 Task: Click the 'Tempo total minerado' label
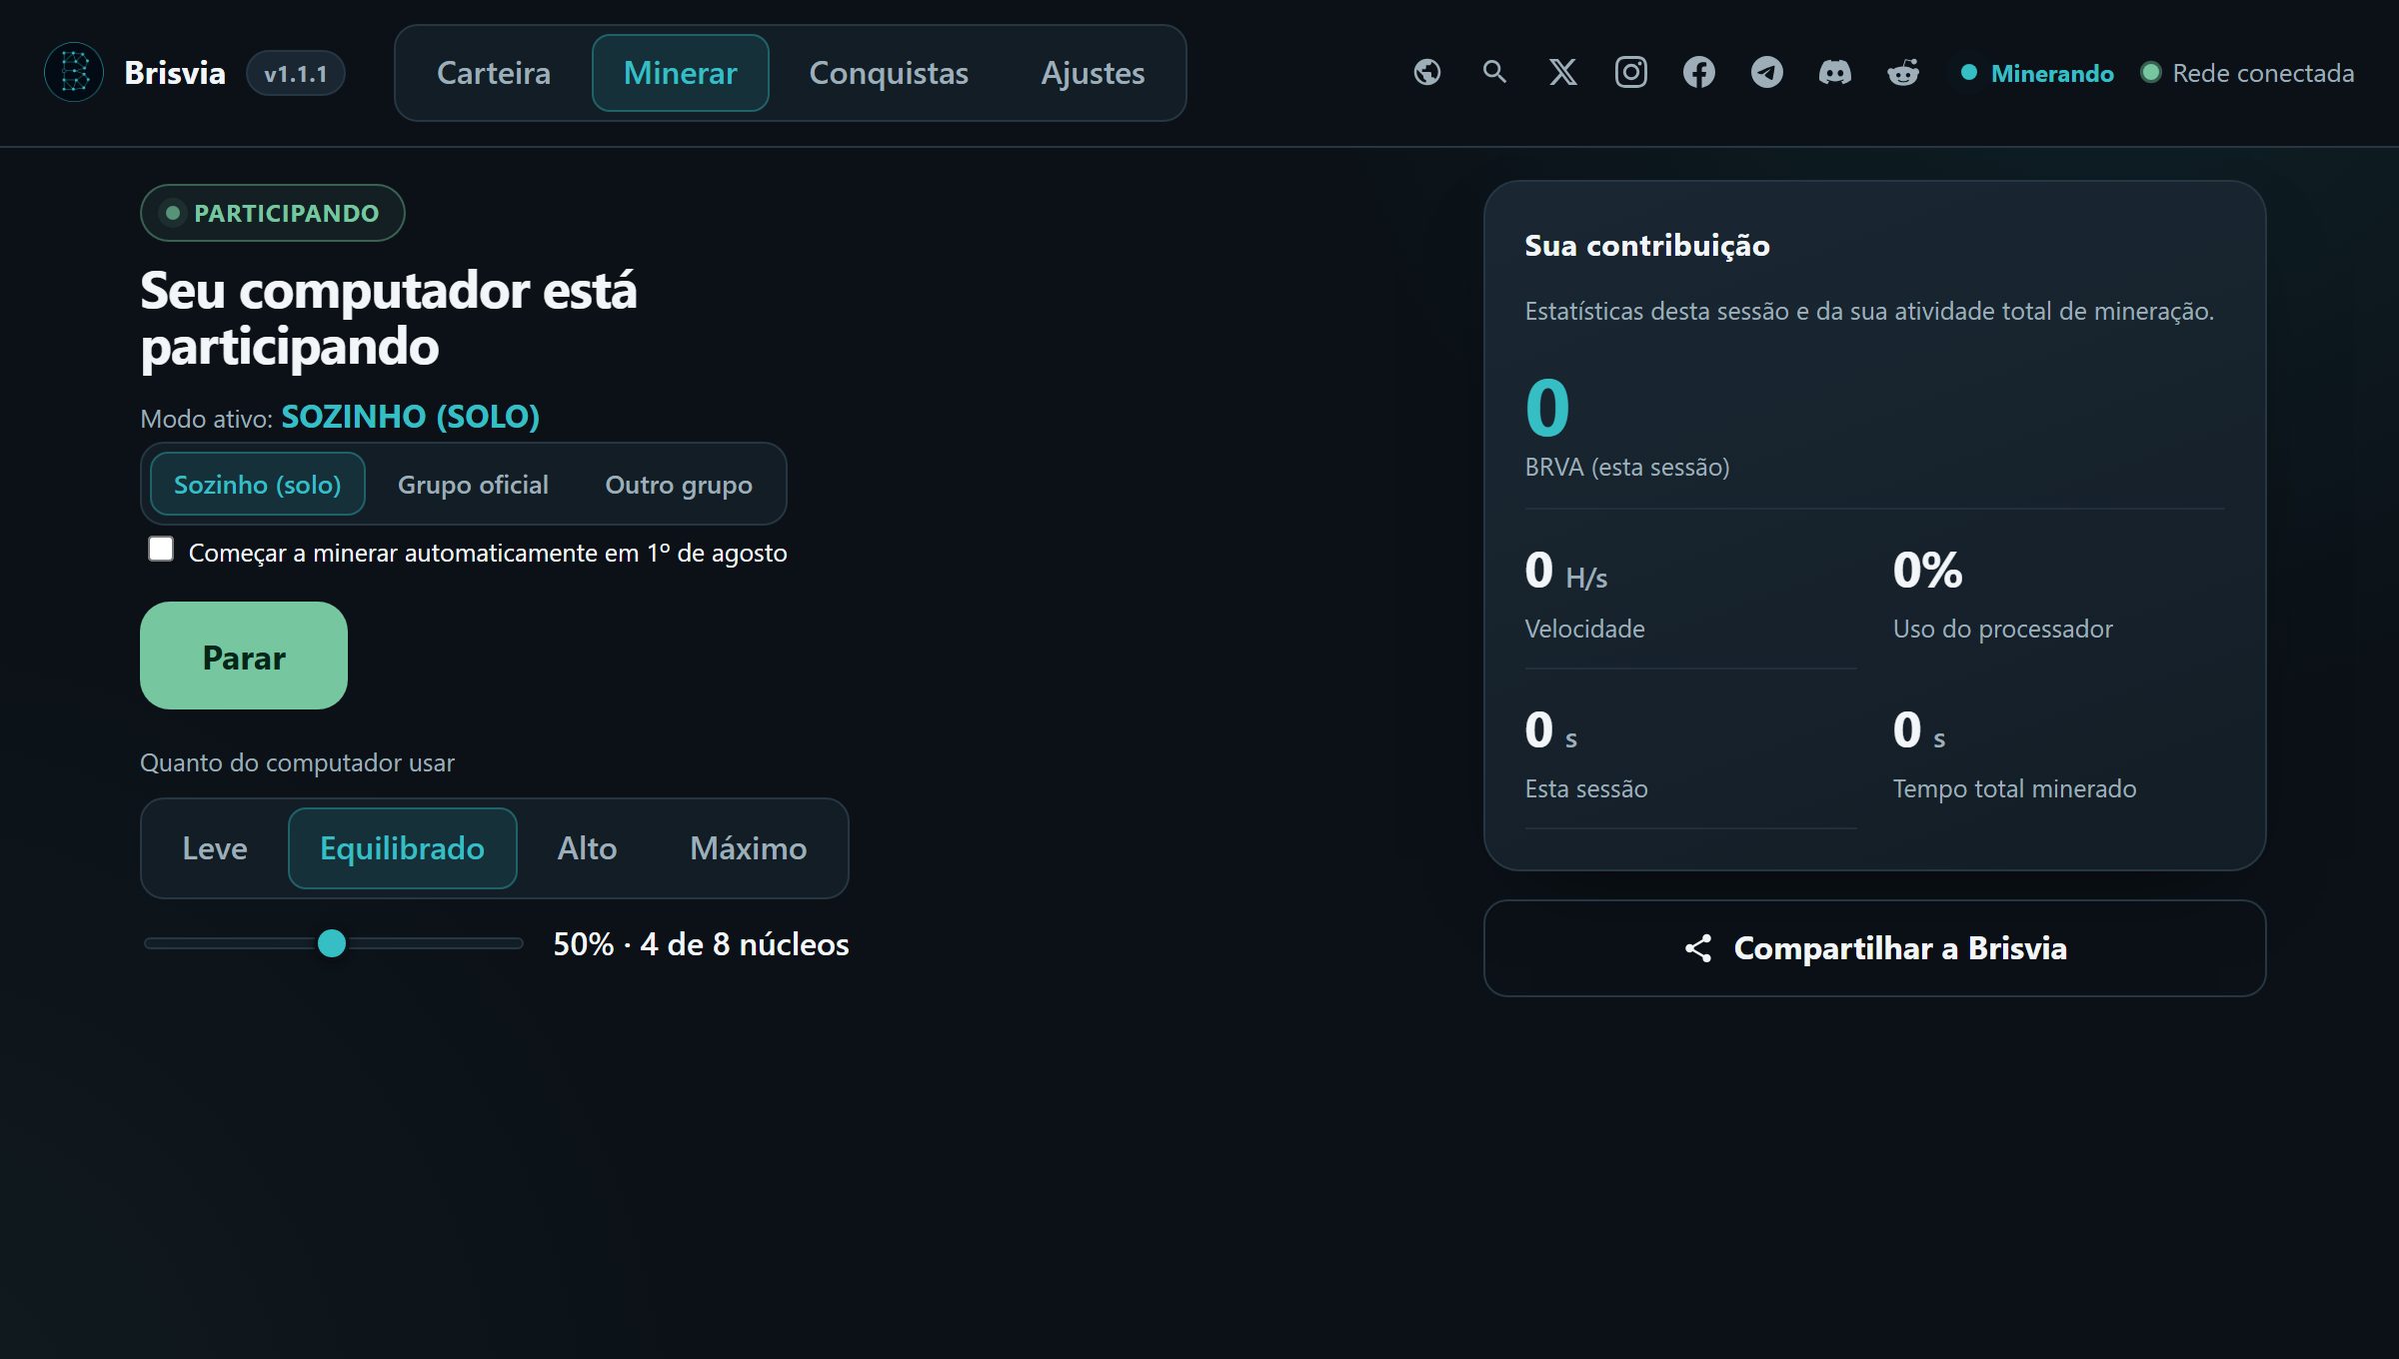click(x=2014, y=788)
